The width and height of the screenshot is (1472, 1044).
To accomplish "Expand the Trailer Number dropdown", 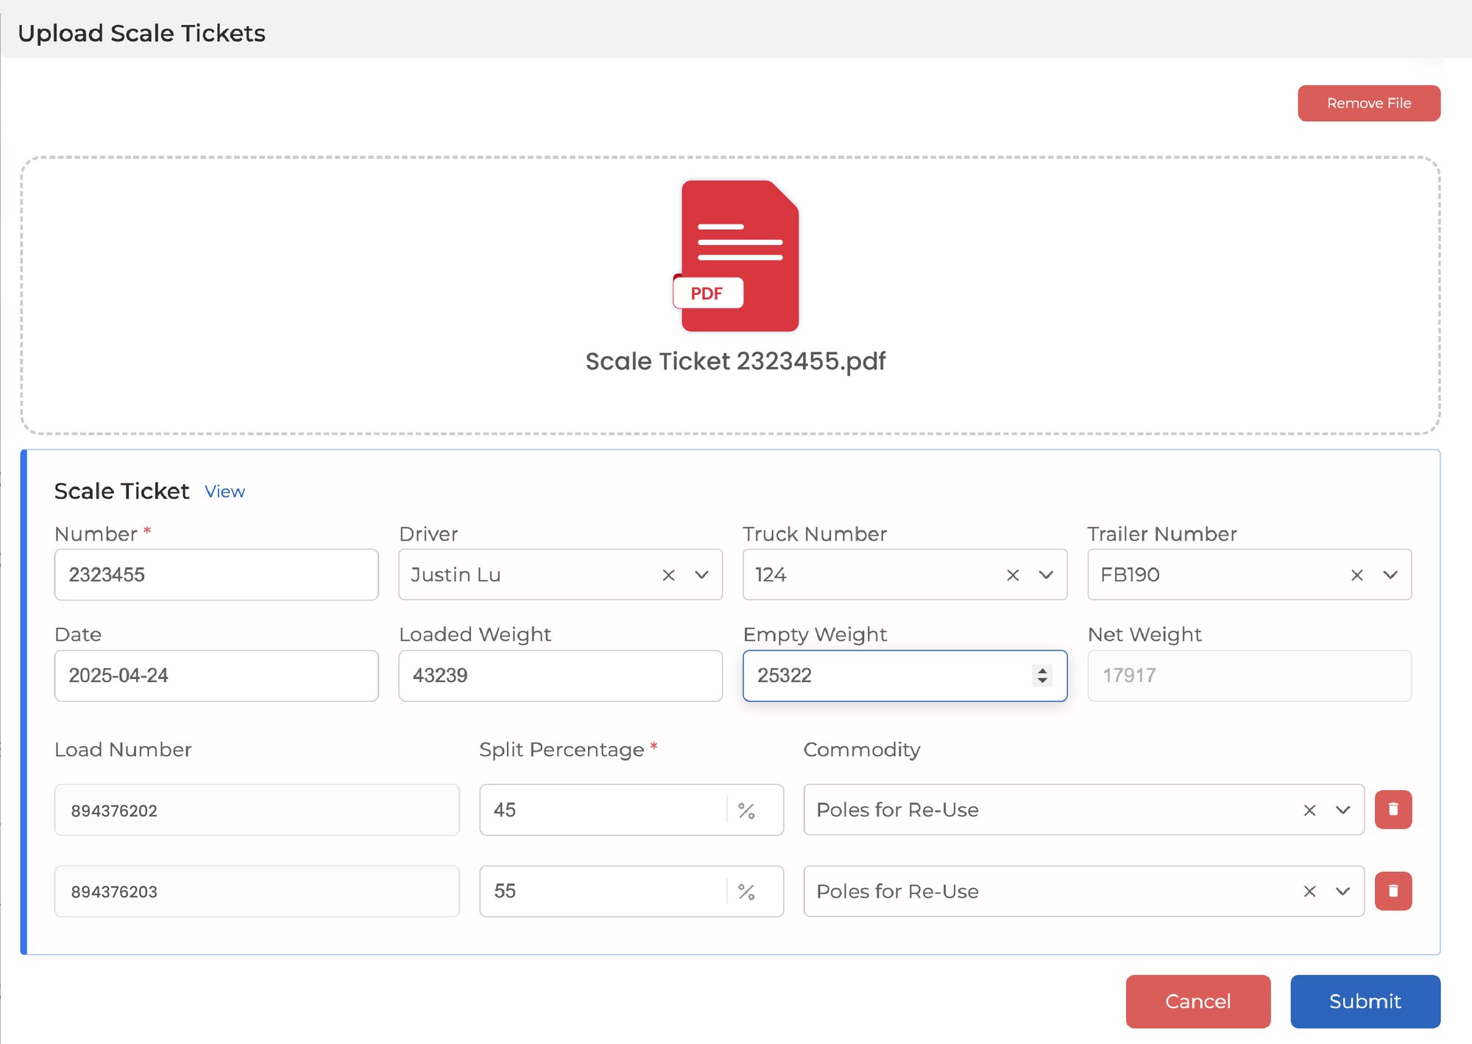I will (1390, 575).
